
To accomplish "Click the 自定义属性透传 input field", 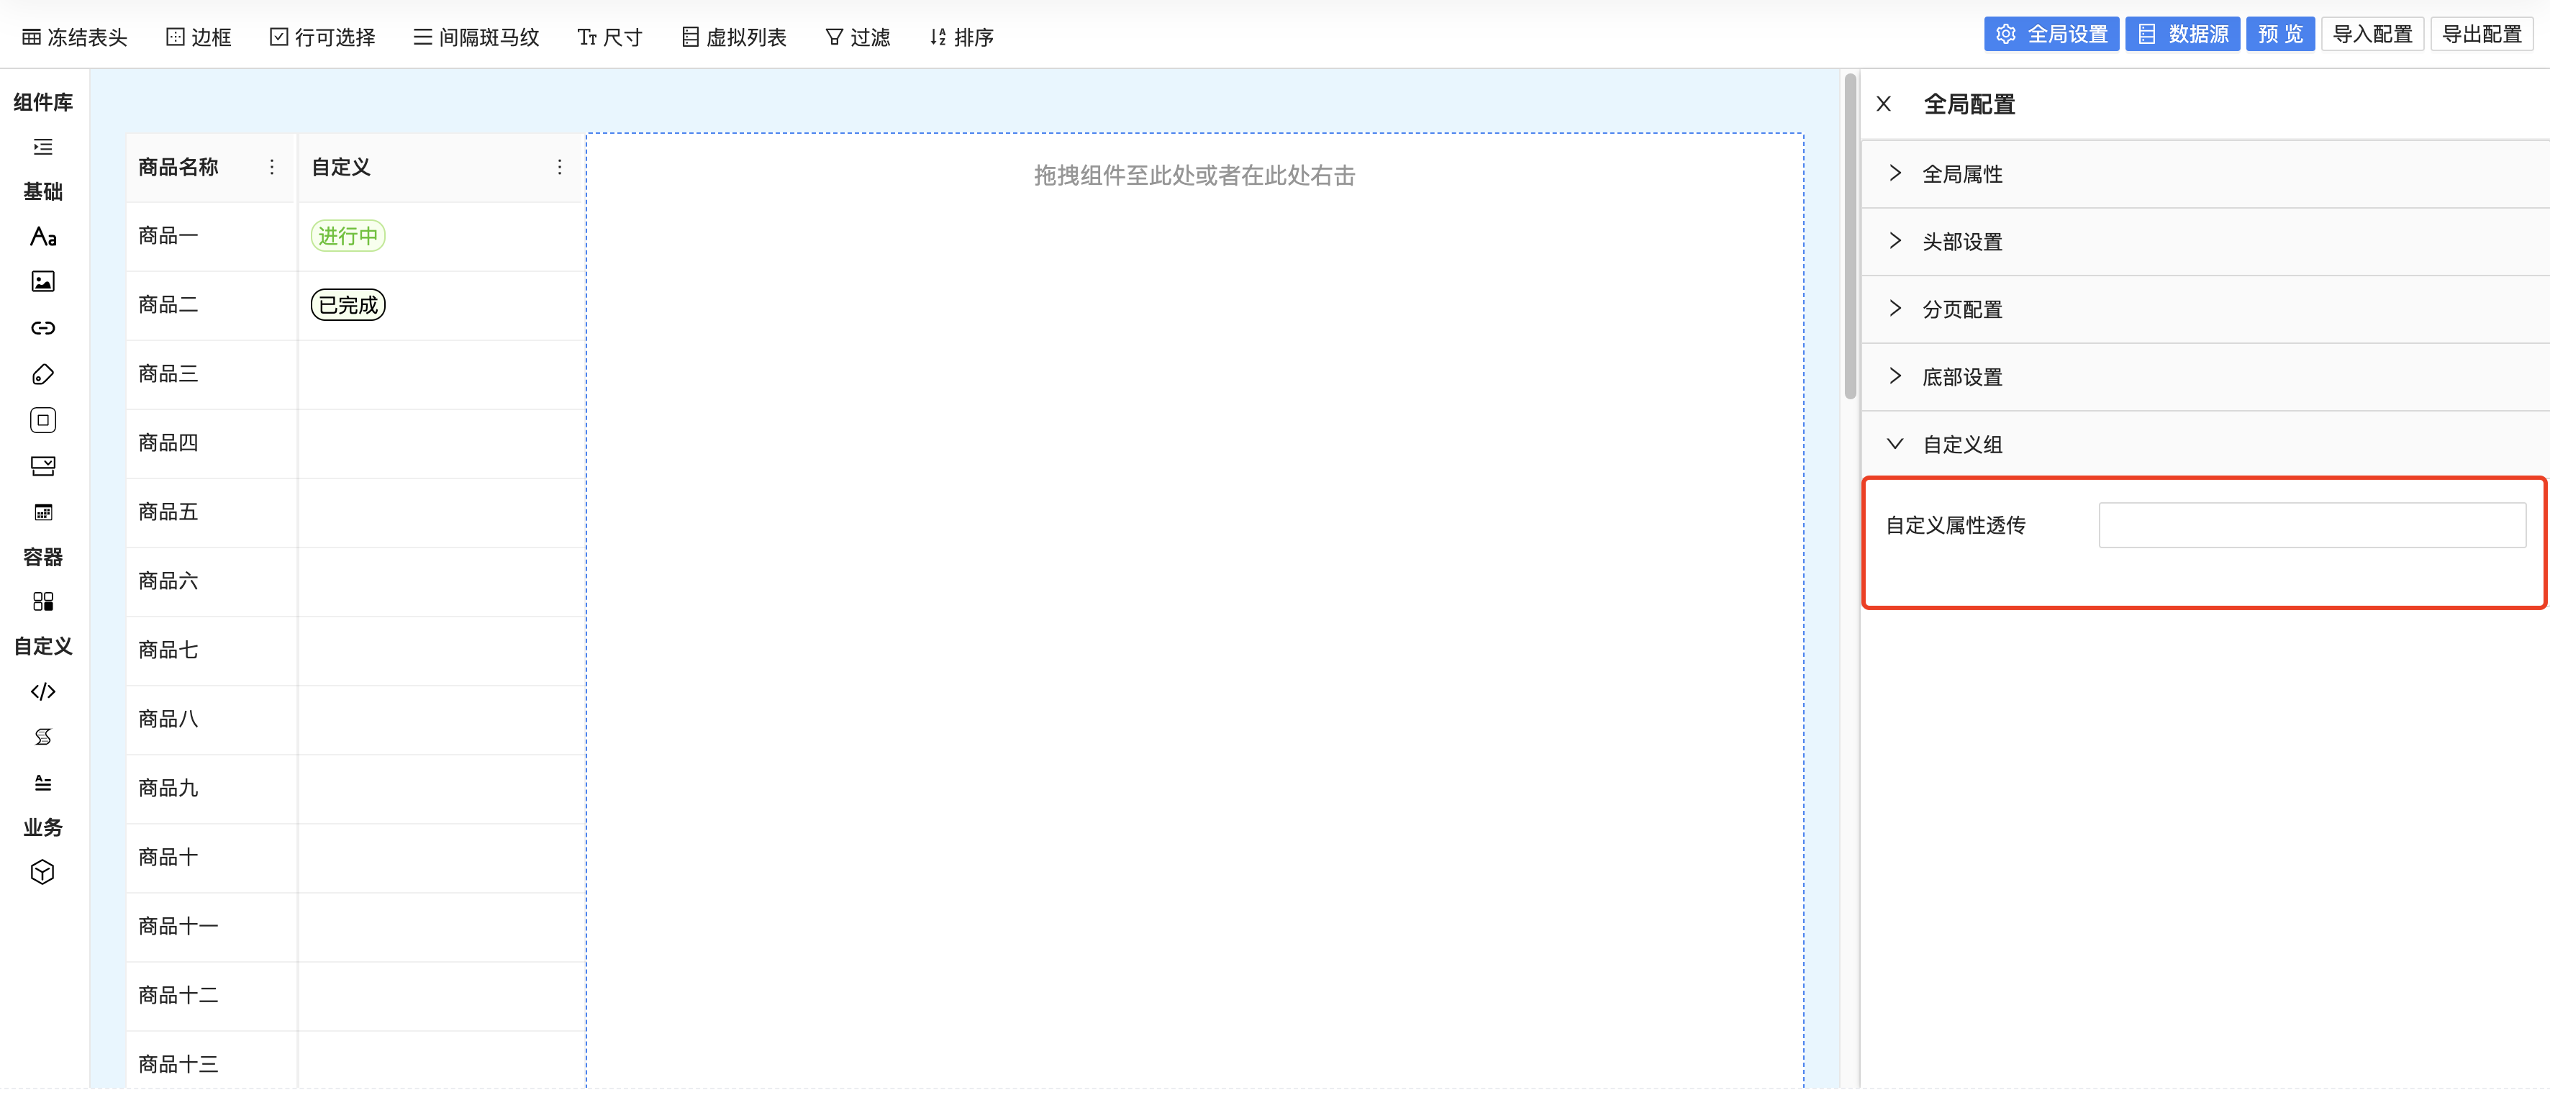I will [2311, 524].
